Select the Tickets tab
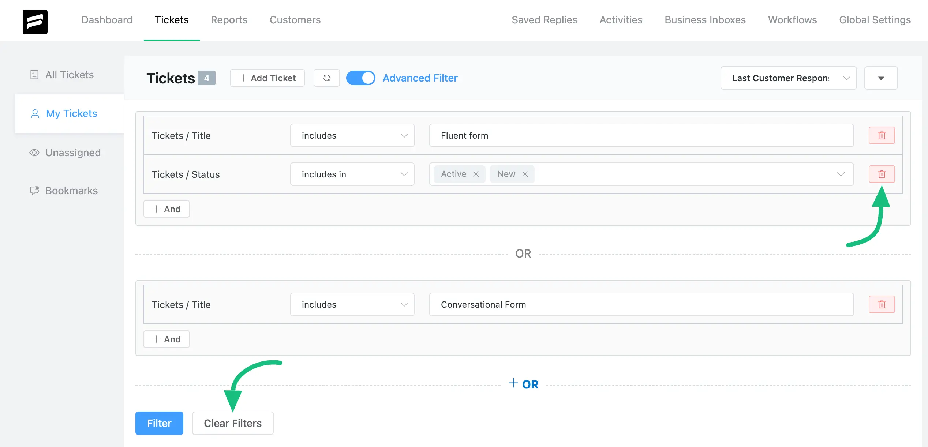 coord(172,20)
